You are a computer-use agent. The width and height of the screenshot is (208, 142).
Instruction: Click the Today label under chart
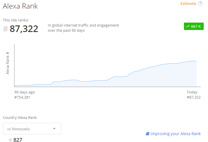[x=192, y=92]
